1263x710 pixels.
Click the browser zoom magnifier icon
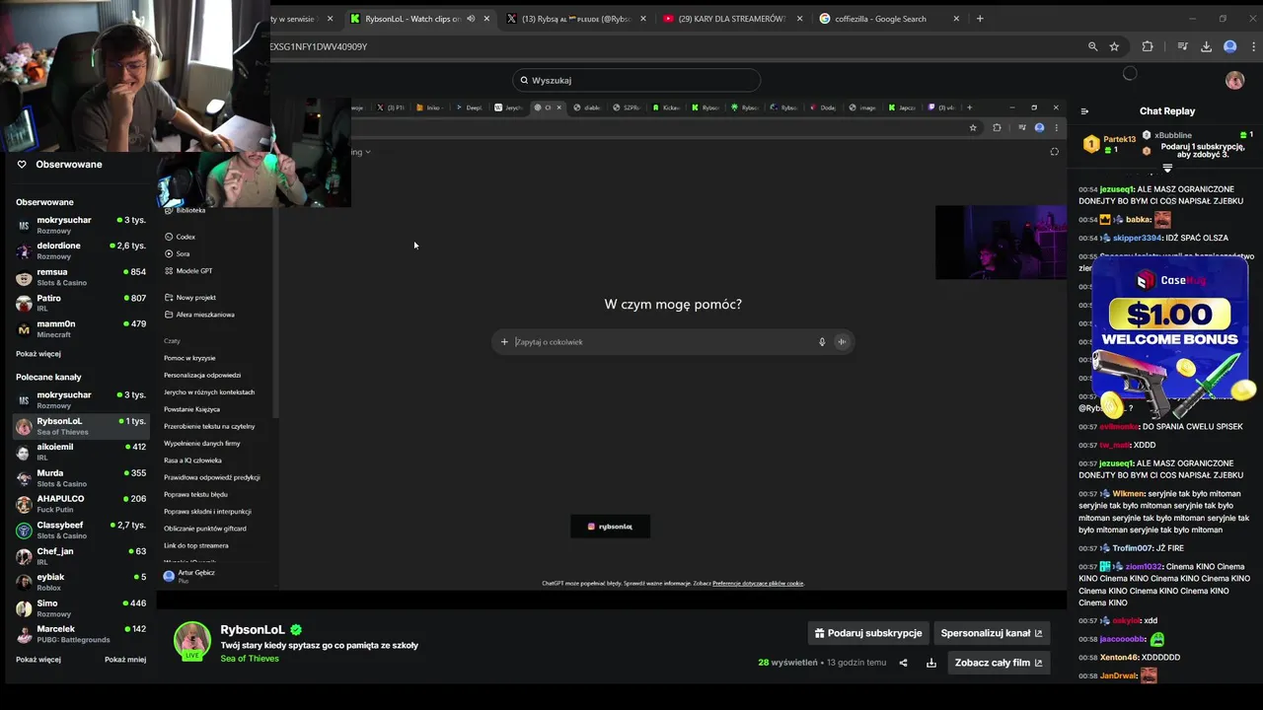[x=1092, y=46]
